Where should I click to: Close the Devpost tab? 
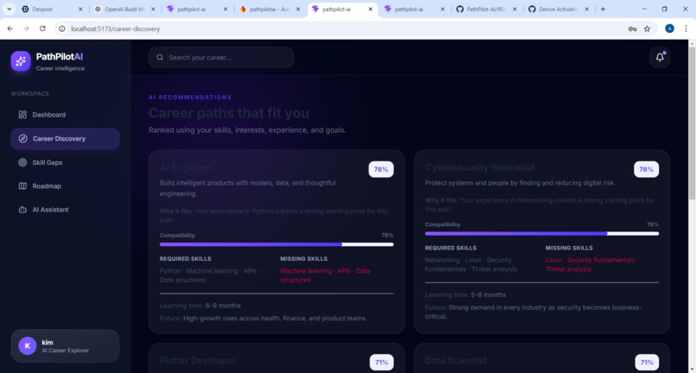(80, 9)
